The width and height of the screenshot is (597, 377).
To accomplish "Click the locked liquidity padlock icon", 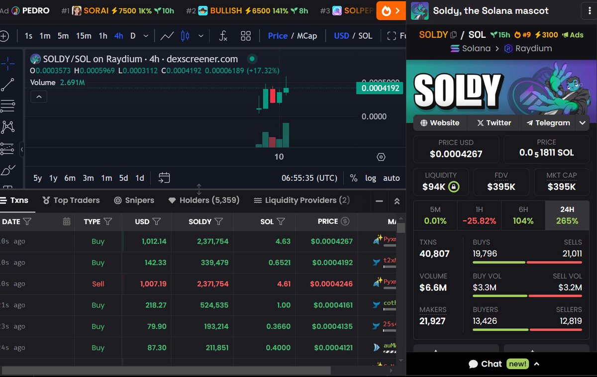I will point(453,187).
